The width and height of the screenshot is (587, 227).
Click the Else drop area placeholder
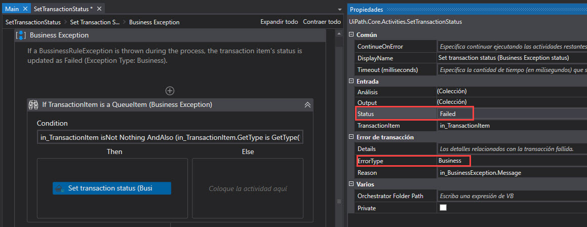click(248, 188)
